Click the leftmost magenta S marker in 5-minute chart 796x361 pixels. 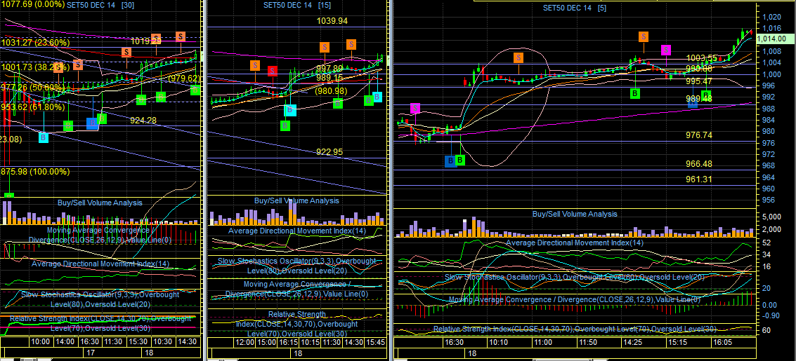[415, 108]
